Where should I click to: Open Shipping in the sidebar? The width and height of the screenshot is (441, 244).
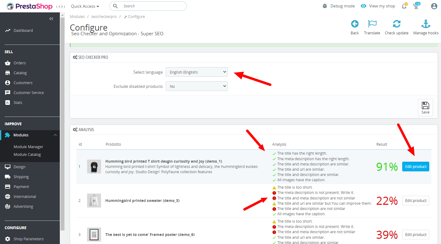21,177
